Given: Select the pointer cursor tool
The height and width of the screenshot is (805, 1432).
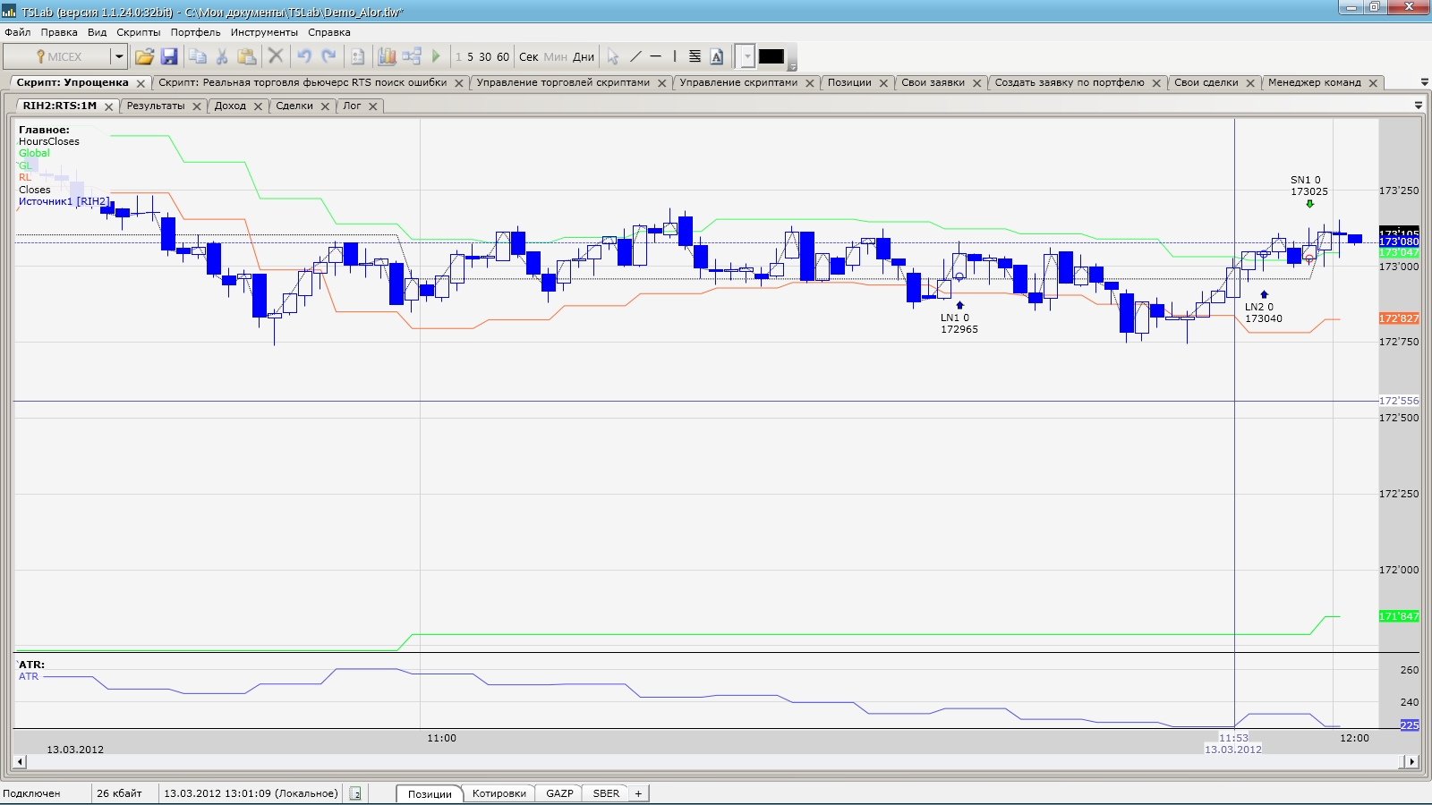Looking at the screenshot, I should click(x=613, y=56).
